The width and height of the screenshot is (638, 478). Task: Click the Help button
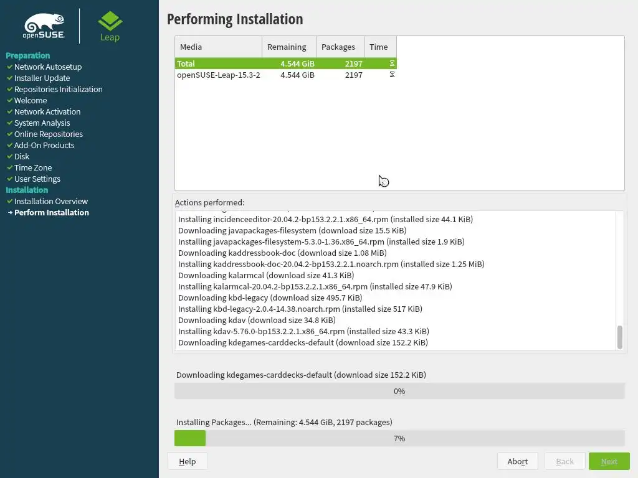pos(187,461)
